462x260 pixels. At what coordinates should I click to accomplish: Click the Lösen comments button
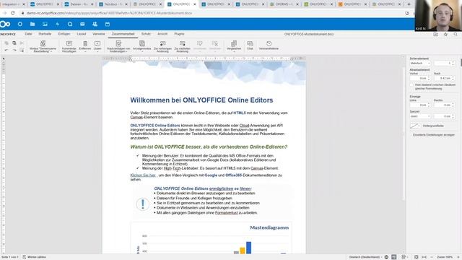tap(97, 46)
